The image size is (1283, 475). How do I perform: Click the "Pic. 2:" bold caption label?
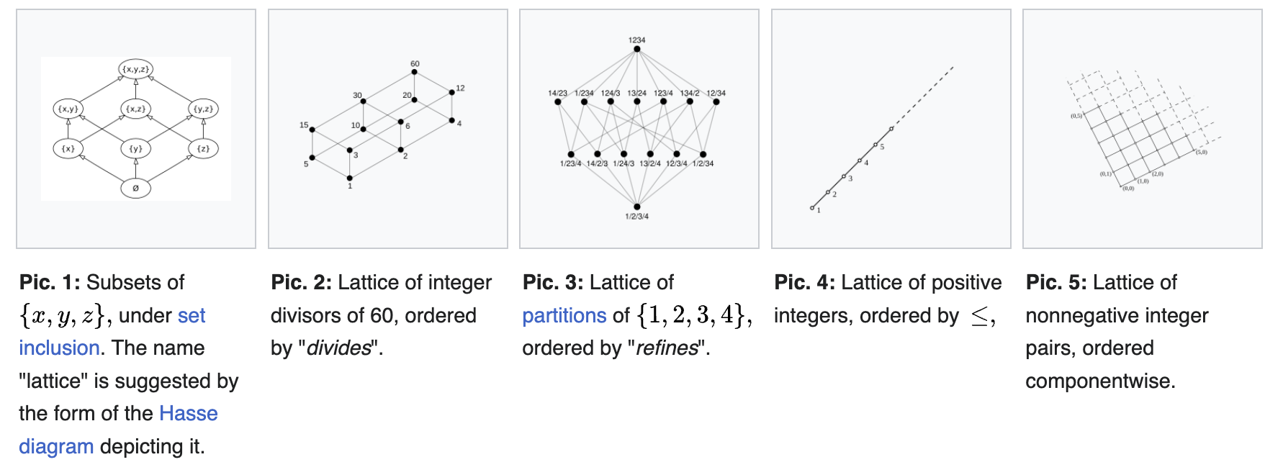[301, 282]
